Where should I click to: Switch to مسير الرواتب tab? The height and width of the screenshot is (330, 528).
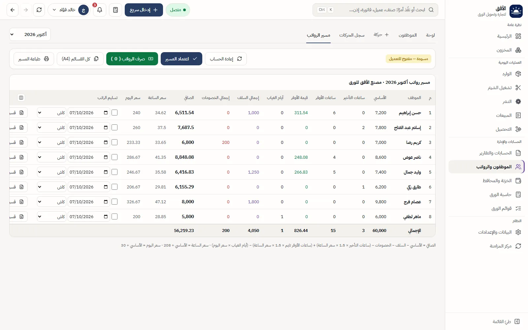[318, 35]
